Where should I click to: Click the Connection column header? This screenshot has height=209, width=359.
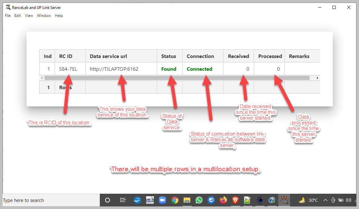tap(203, 56)
